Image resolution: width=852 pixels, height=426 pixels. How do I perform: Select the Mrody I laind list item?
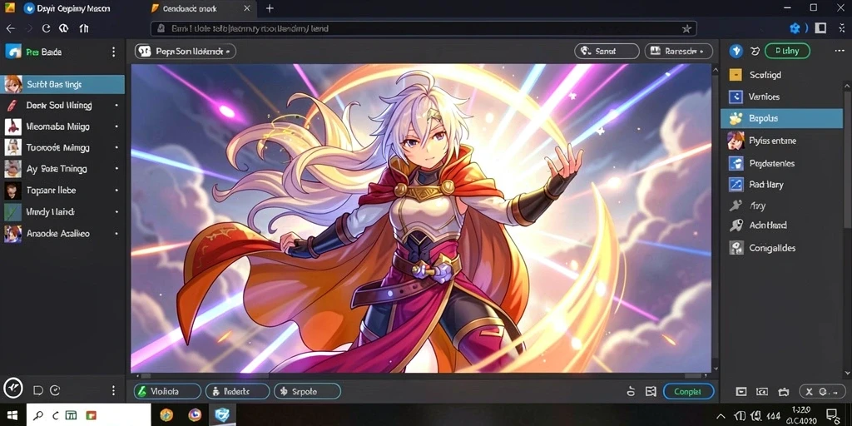tap(62, 212)
